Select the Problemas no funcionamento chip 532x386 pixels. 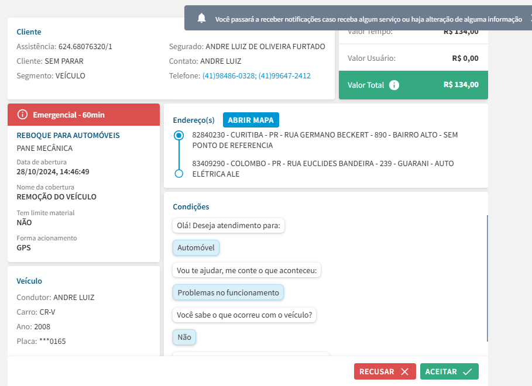(x=228, y=292)
